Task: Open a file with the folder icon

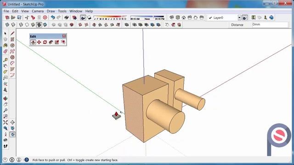Action: coord(13,17)
